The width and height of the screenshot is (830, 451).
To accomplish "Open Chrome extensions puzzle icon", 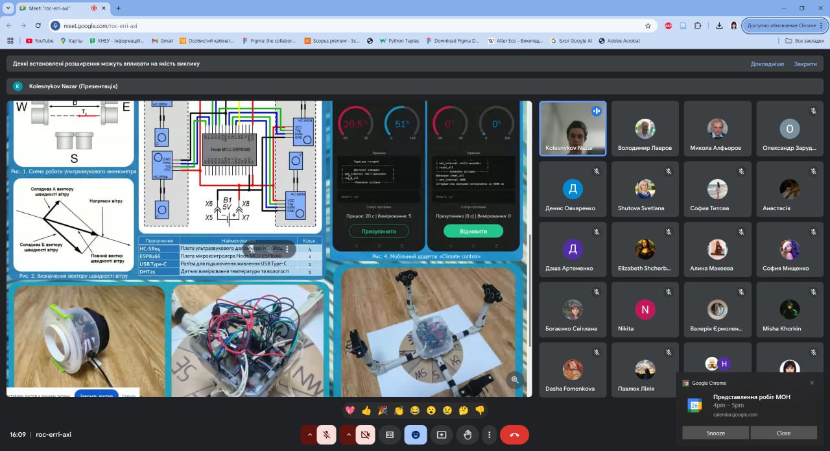I will [x=698, y=25].
